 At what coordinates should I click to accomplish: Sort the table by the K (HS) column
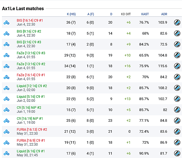(71, 14)
